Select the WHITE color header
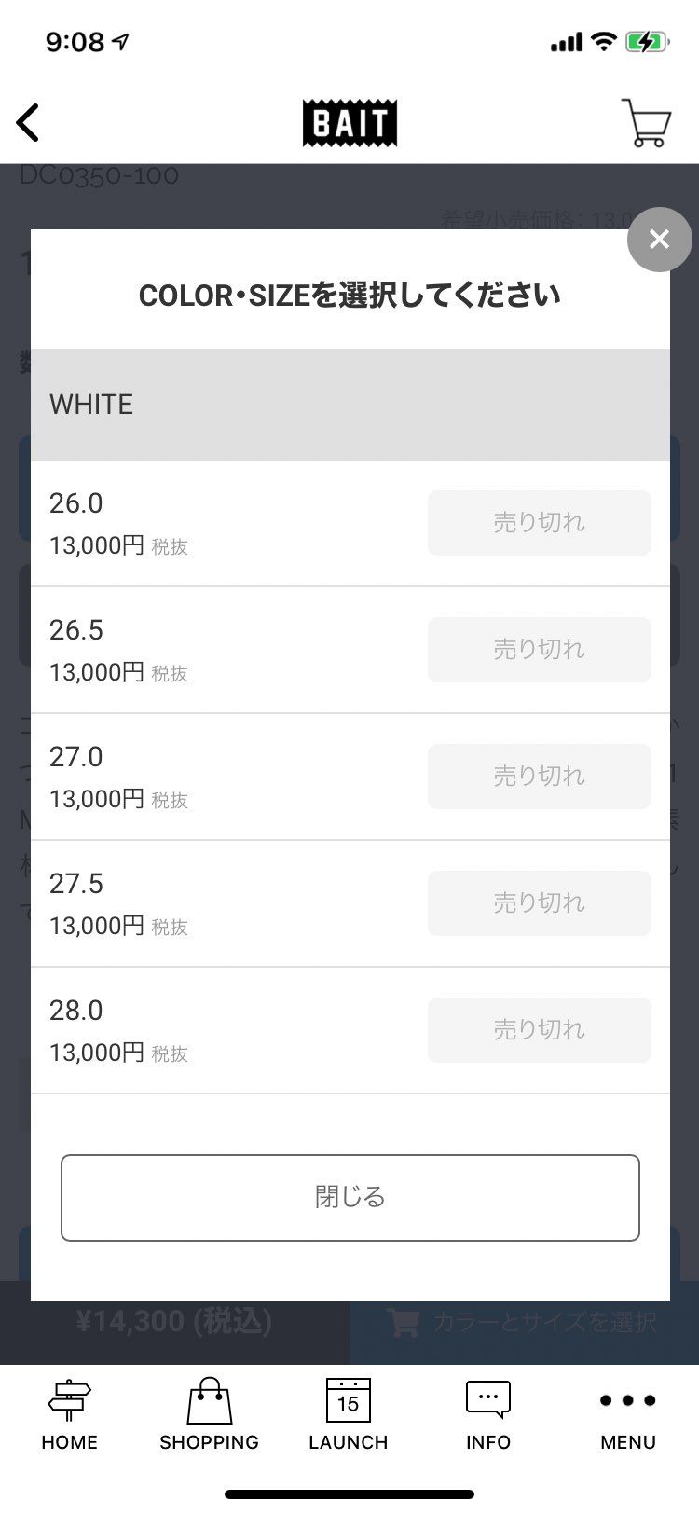This screenshot has width=699, height=1514. pyautogui.click(x=349, y=405)
